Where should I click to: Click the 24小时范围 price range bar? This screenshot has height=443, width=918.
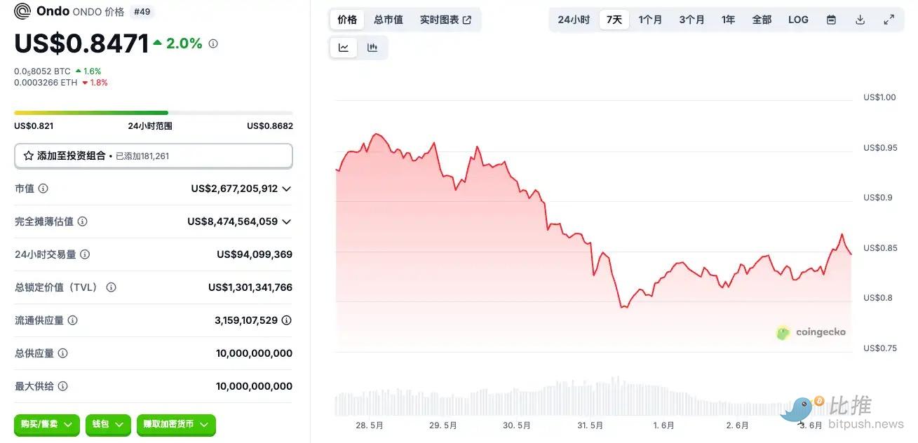coord(153,113)
